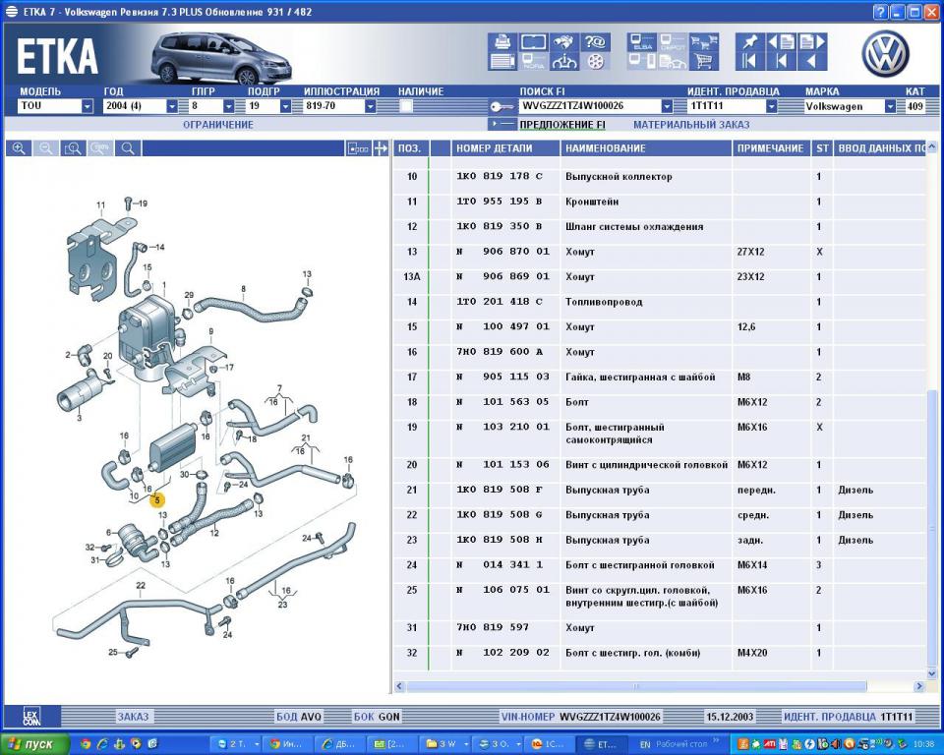Click the printer icon in toolbar
This screenshot has width=944, height=755.
pyautogui.click(x=502, y=41)
